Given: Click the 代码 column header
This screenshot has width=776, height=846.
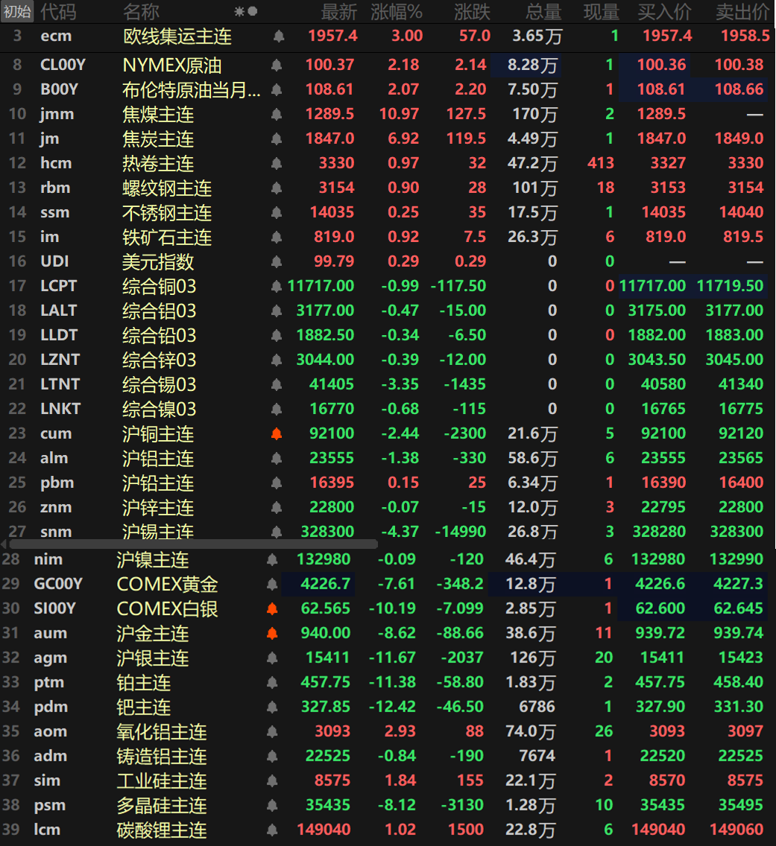Looking at the screenshot, I should (x=57, y=12).
